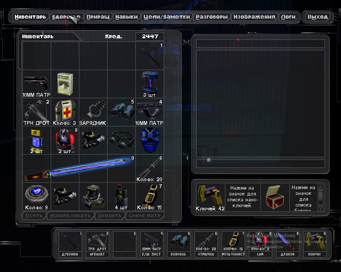Select the medkit with Кол-во: 3
The image size is (341, 272).
[65, 112]
